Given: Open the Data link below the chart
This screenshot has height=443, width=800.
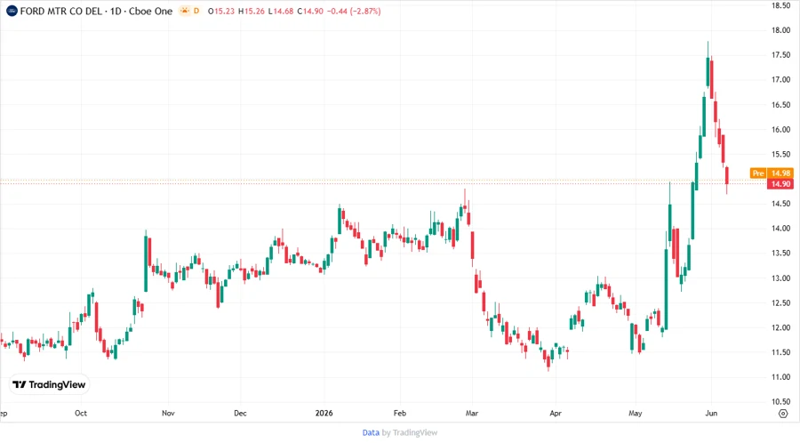Looking at the screenshot, I should [371, 433].
